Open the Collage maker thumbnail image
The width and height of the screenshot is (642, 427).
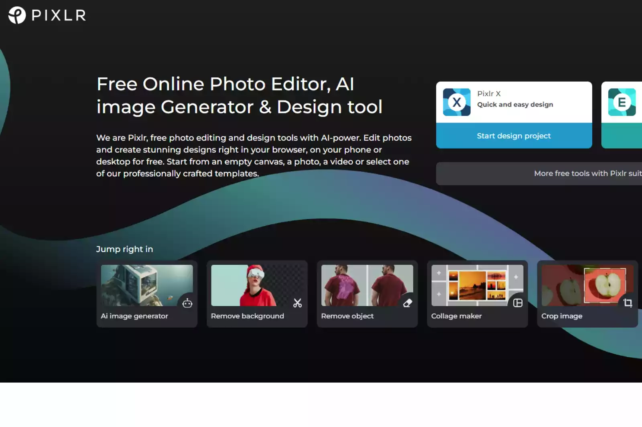click(477, 285)
